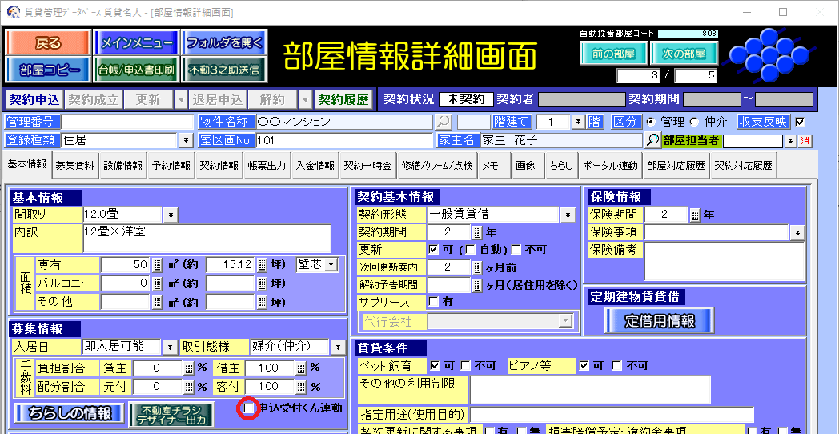Select the 仲介 radio button
Viewport: 839px width, 434px height.
[x=693, y=122]
